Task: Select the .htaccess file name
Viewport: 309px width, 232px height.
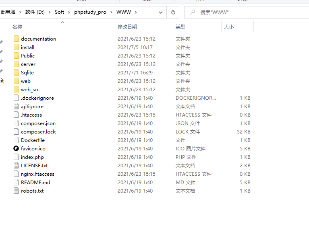Action: click(x=31, y=115)
